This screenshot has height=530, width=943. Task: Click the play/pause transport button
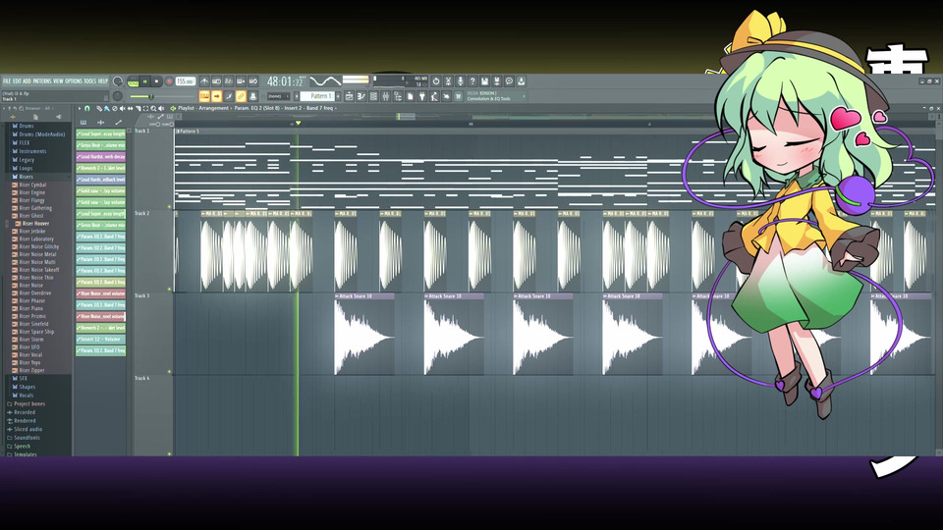pyautogui.click(x=145, y=81)
